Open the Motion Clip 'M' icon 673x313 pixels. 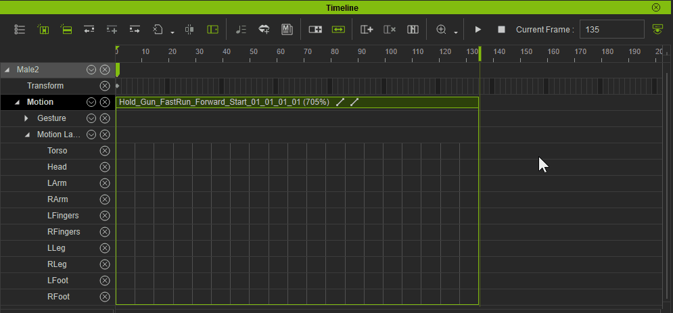(287, 29)
